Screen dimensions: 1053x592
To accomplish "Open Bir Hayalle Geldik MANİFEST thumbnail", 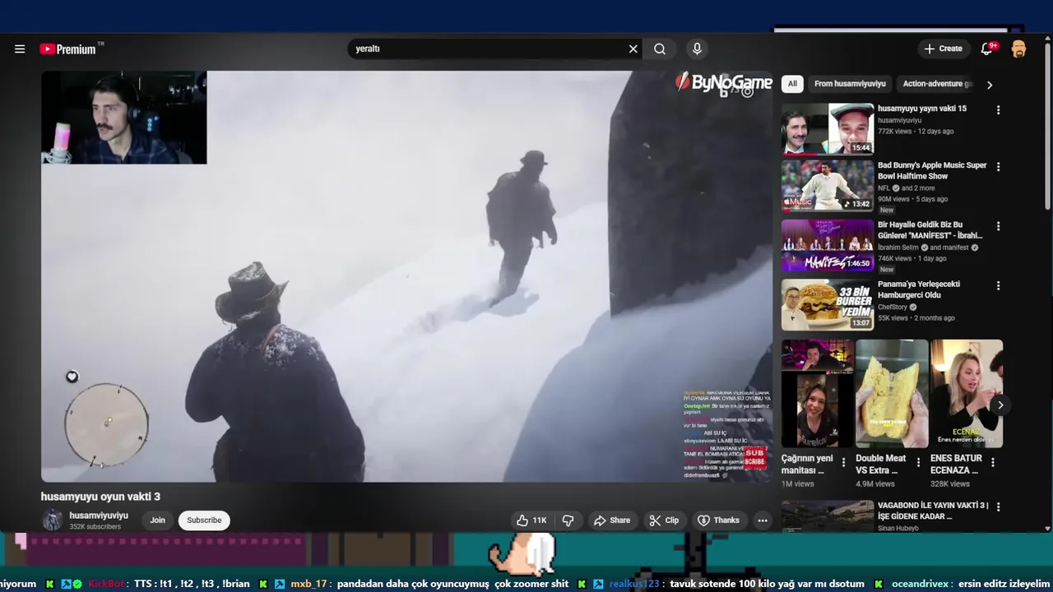I will coord(828,245).
